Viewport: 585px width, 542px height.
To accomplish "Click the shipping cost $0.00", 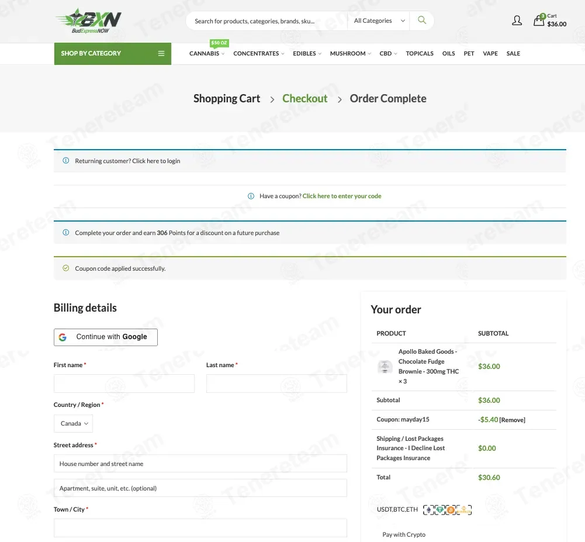I will [487, 448].
